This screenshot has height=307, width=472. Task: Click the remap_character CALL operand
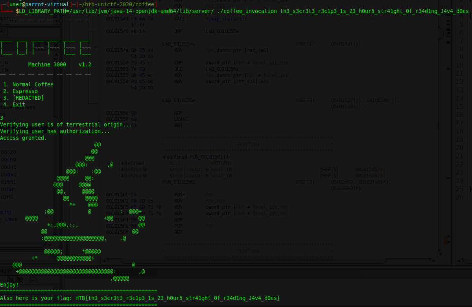pos(226,19)
